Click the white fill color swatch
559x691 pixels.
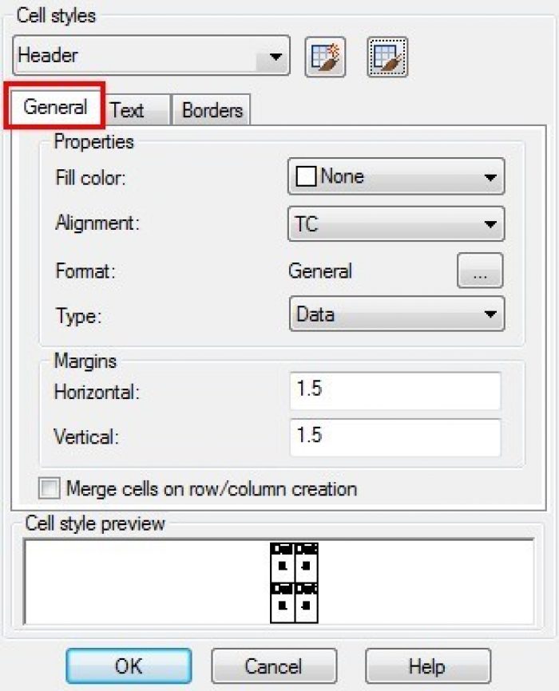[x=306, y=176]
